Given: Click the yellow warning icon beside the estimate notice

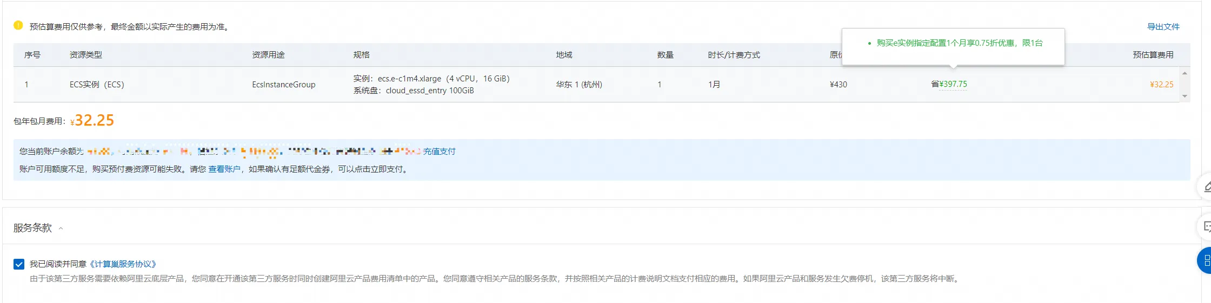Looking at the screenshot, I should [18, 25].
